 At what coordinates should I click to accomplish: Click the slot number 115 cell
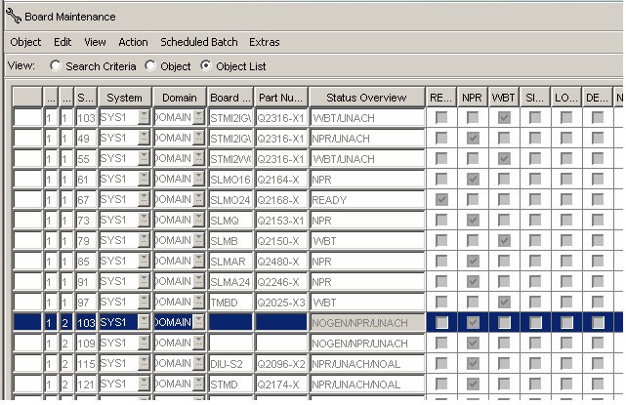[86, 363]
